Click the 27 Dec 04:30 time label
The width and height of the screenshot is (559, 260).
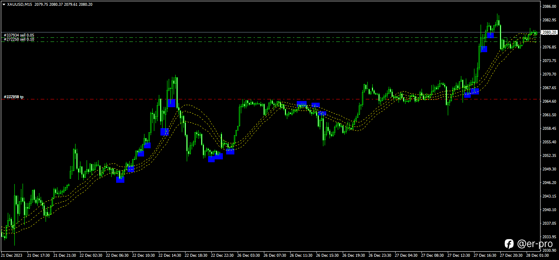pyautogui.click(x=406, y=255)
